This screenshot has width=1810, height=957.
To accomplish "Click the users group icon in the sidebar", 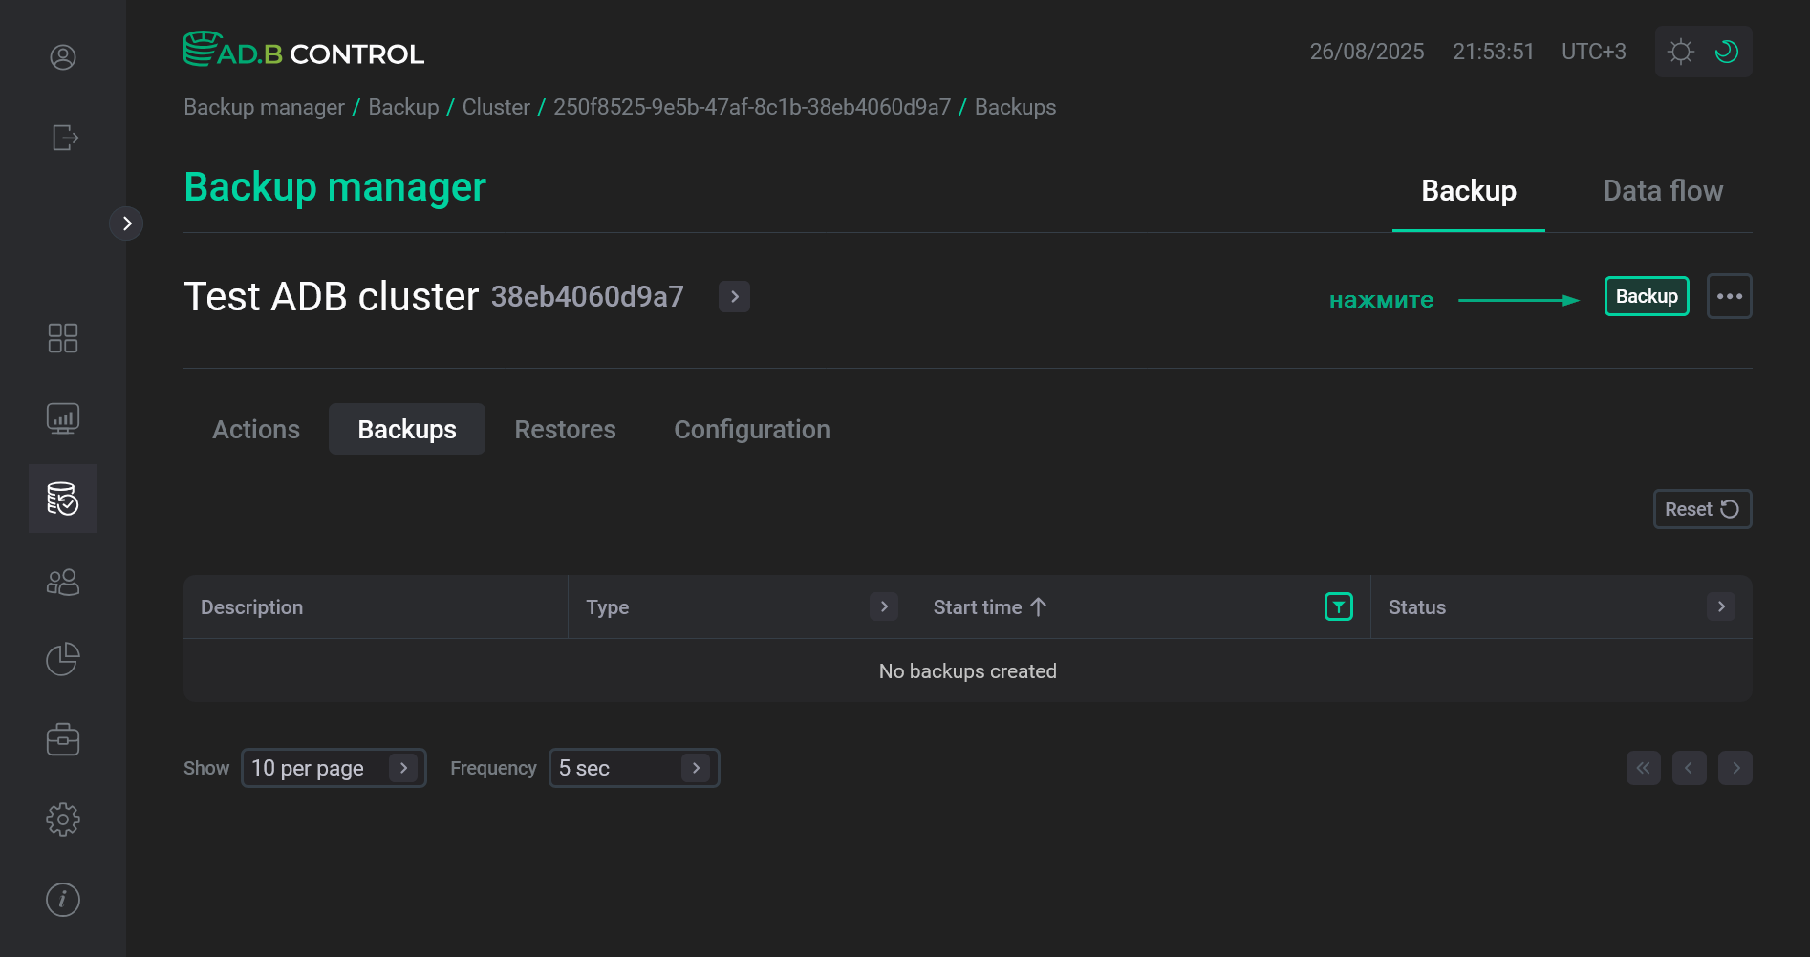I will 62,582.
